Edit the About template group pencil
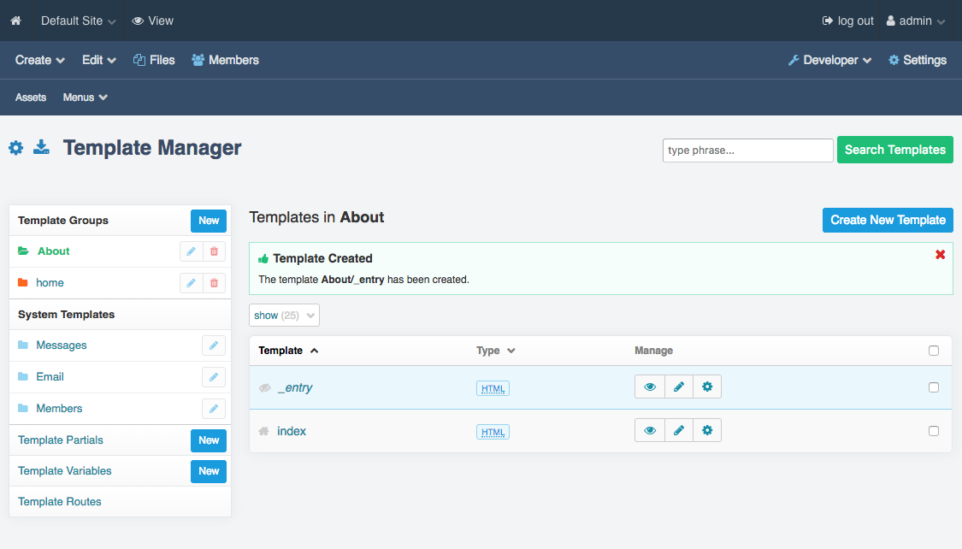This screenshot has height=549, width=962. [191, 251]
